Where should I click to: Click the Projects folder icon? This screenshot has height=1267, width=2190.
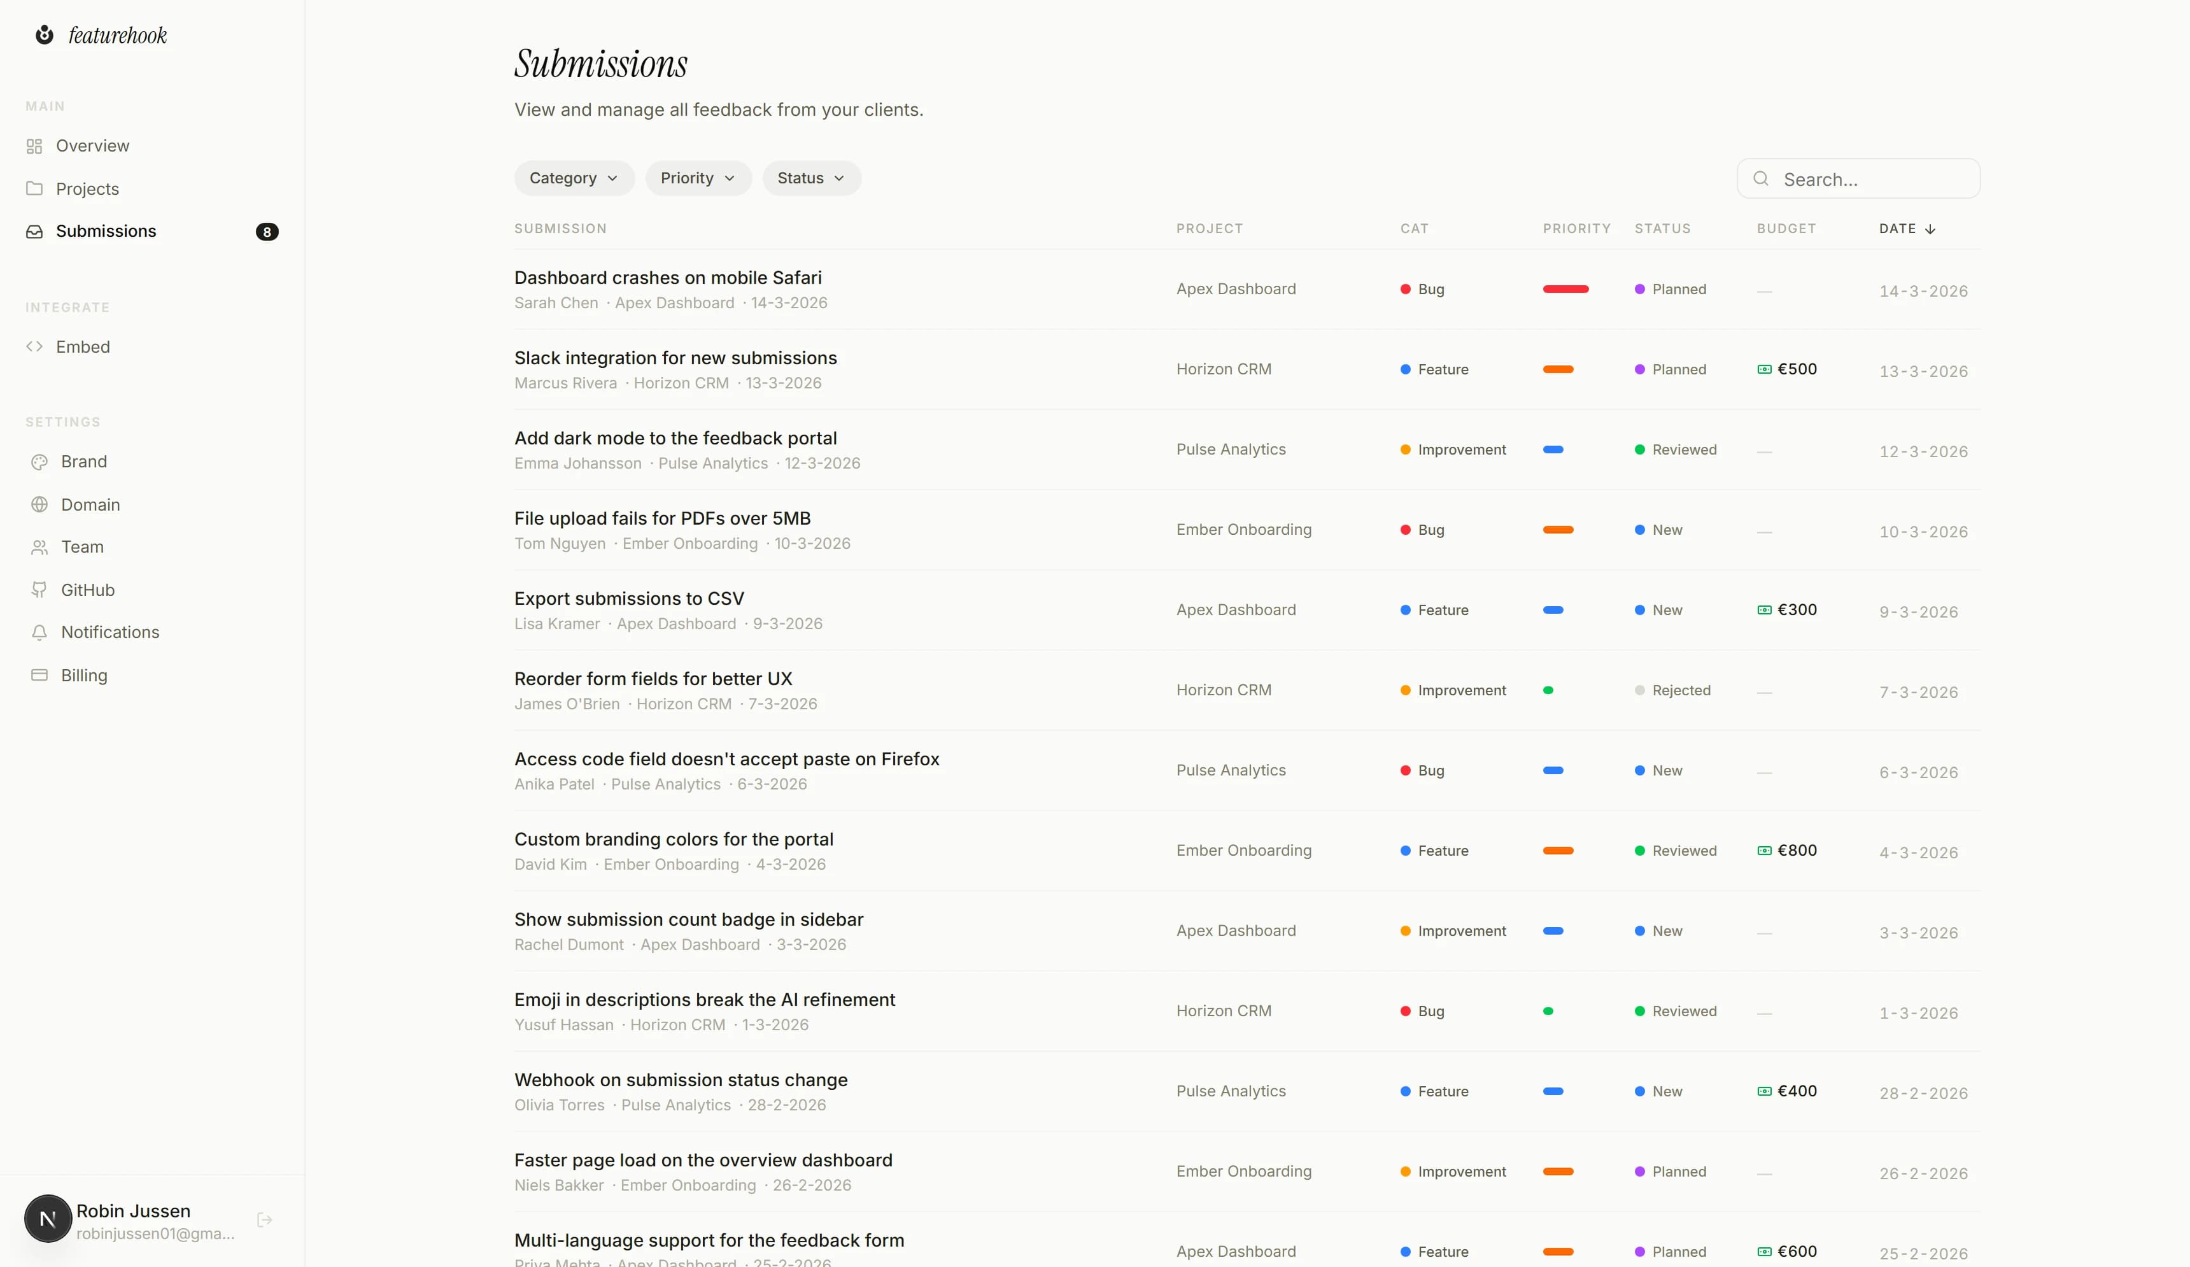point(34,188)
